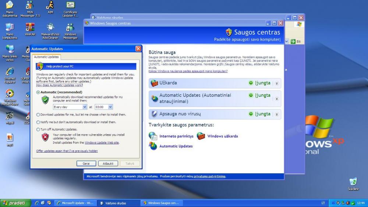The height and width of the screenshot is (207, 368).
Task: Click the Automatic Updates tab
Action: (46, 57)
